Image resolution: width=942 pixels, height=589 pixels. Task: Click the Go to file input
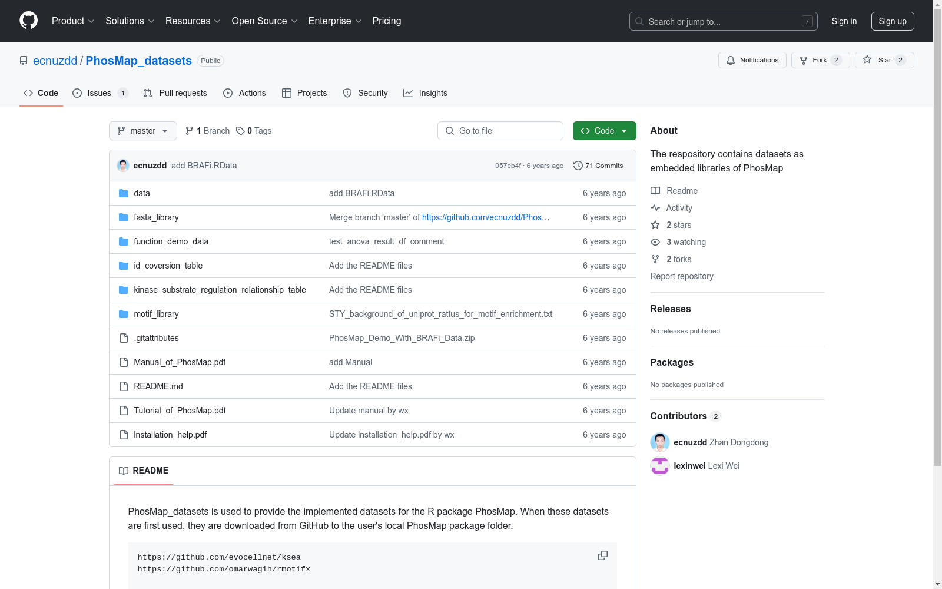click(x=500, y=131)
